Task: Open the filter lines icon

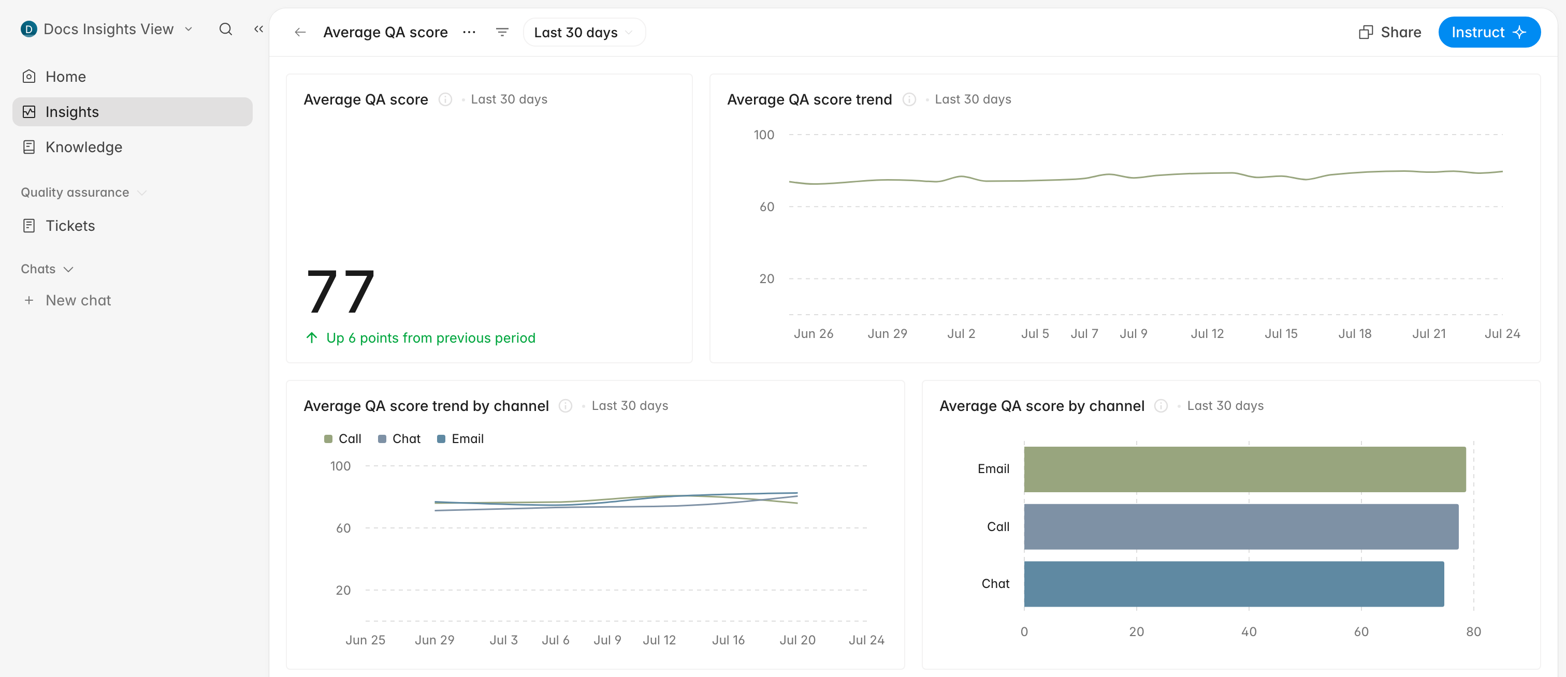Action: 502,32
